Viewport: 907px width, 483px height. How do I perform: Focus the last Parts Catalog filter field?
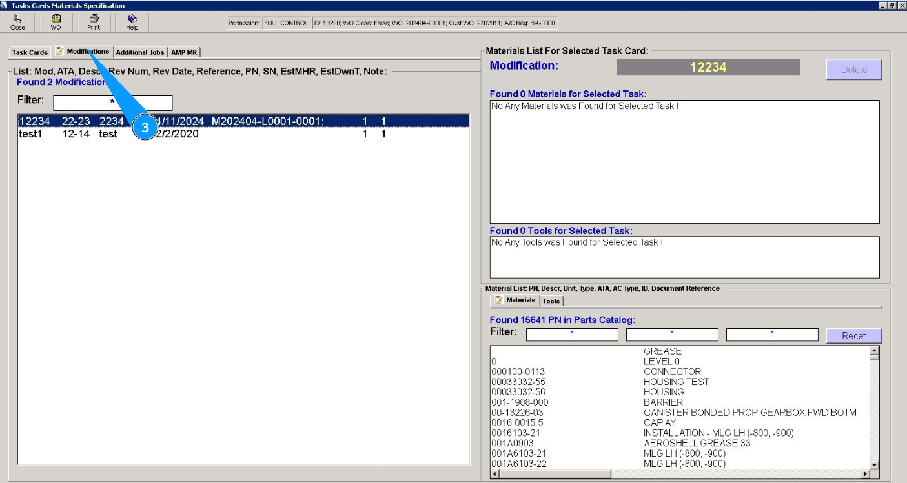coord(772,335)
